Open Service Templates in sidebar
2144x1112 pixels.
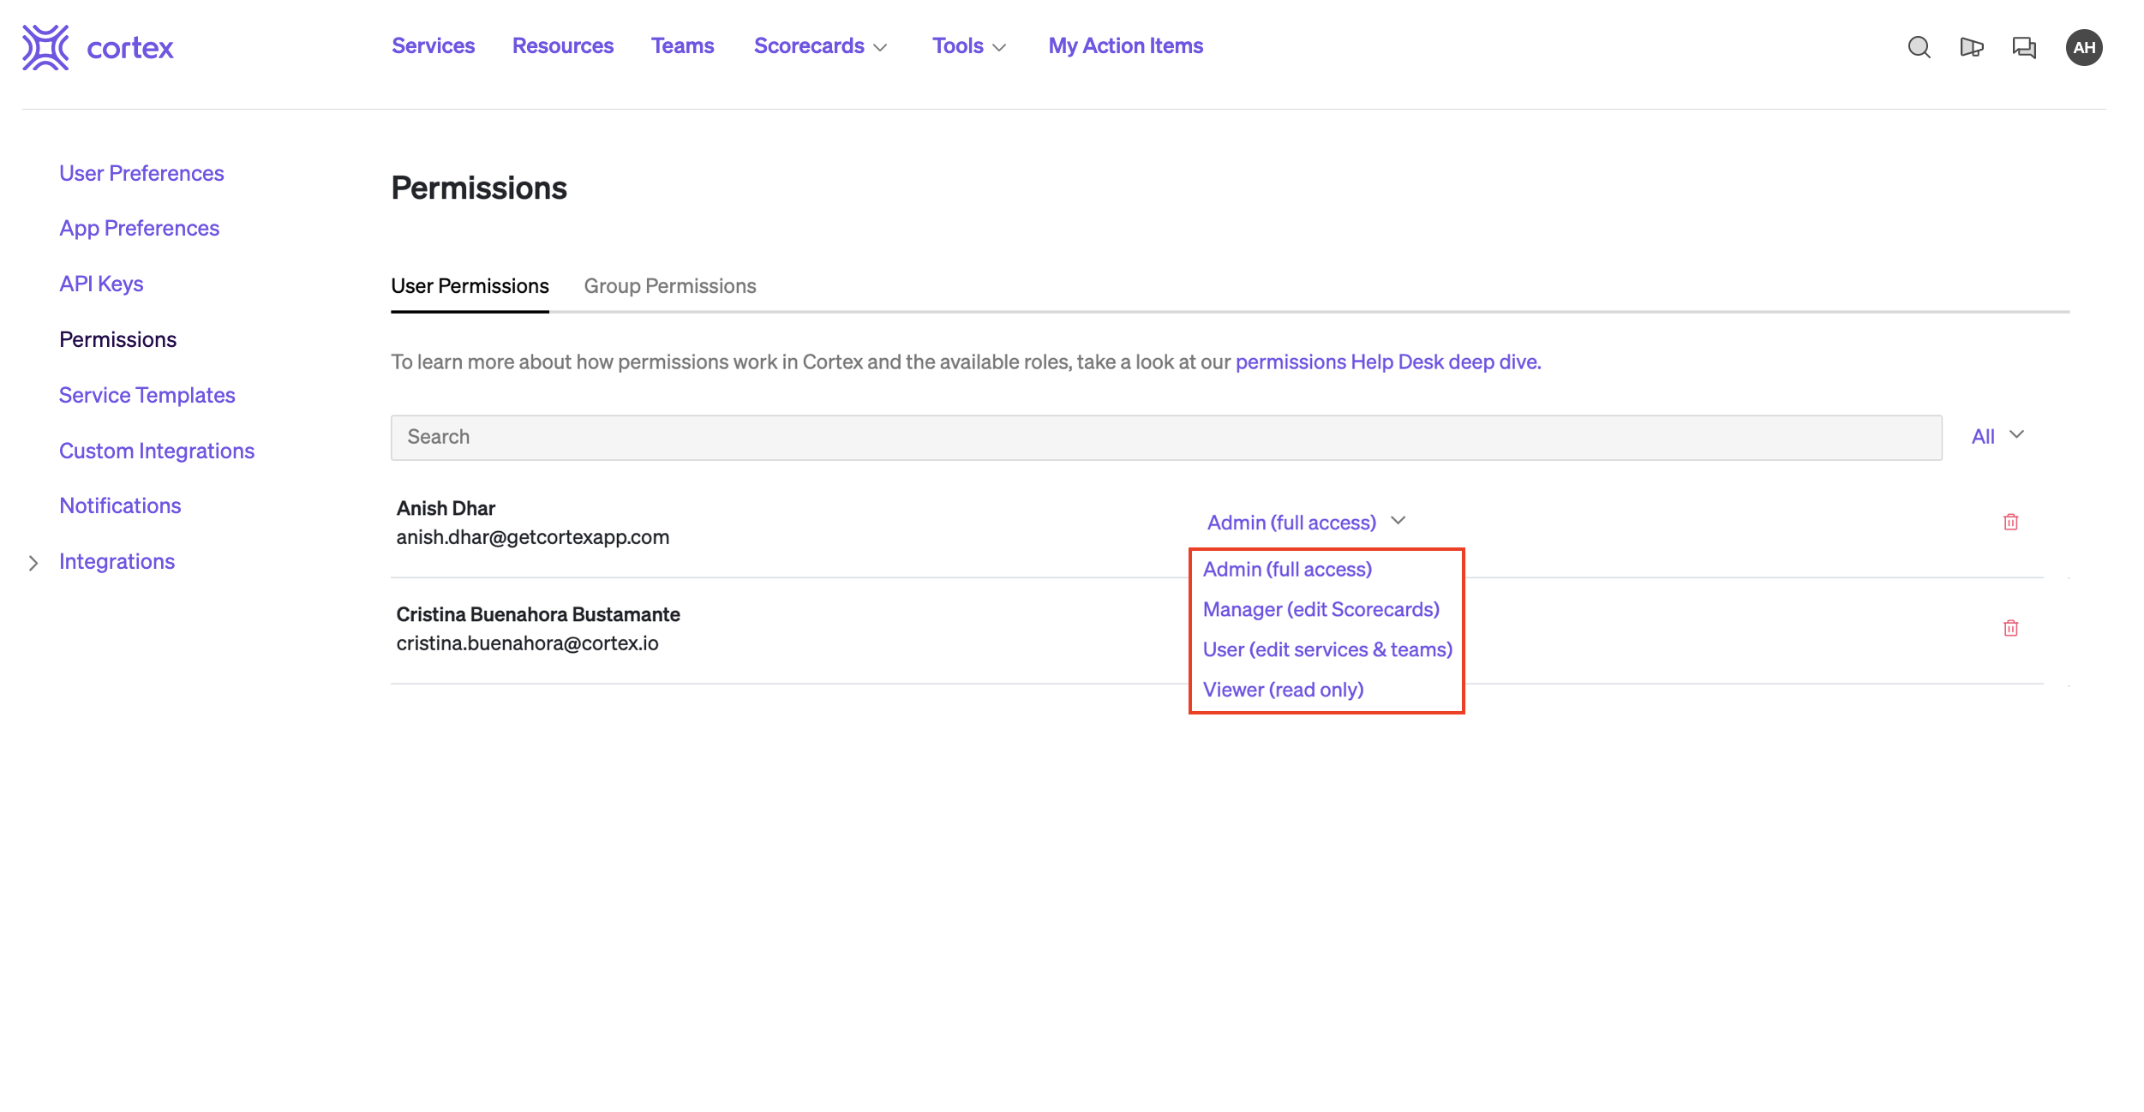(x=147, y=395)
